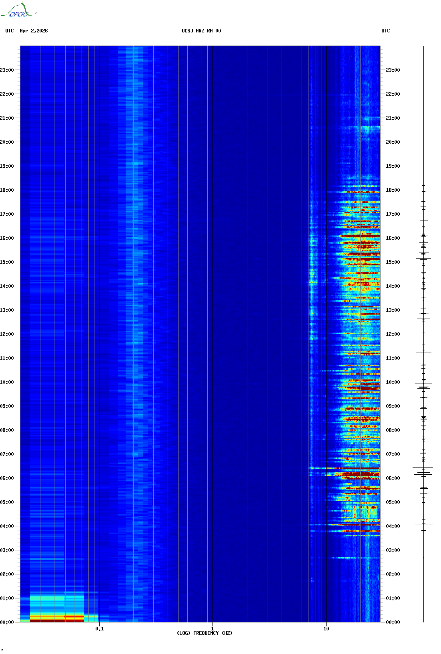Click the Apr 2,2026 date label
The image size is (441, 654).
(34, 31)
